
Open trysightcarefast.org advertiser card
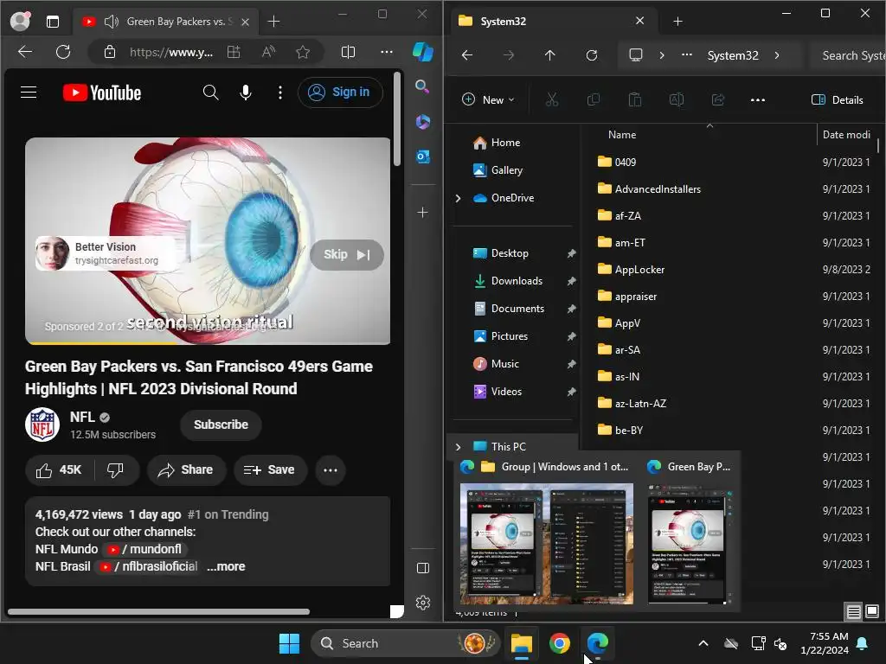pos(106,253)
